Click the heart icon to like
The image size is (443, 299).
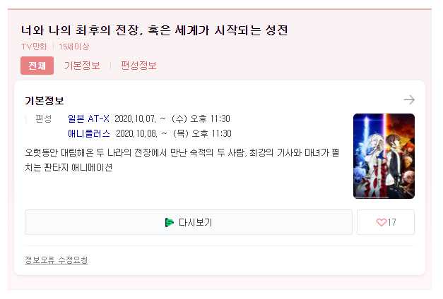[381, 222]
